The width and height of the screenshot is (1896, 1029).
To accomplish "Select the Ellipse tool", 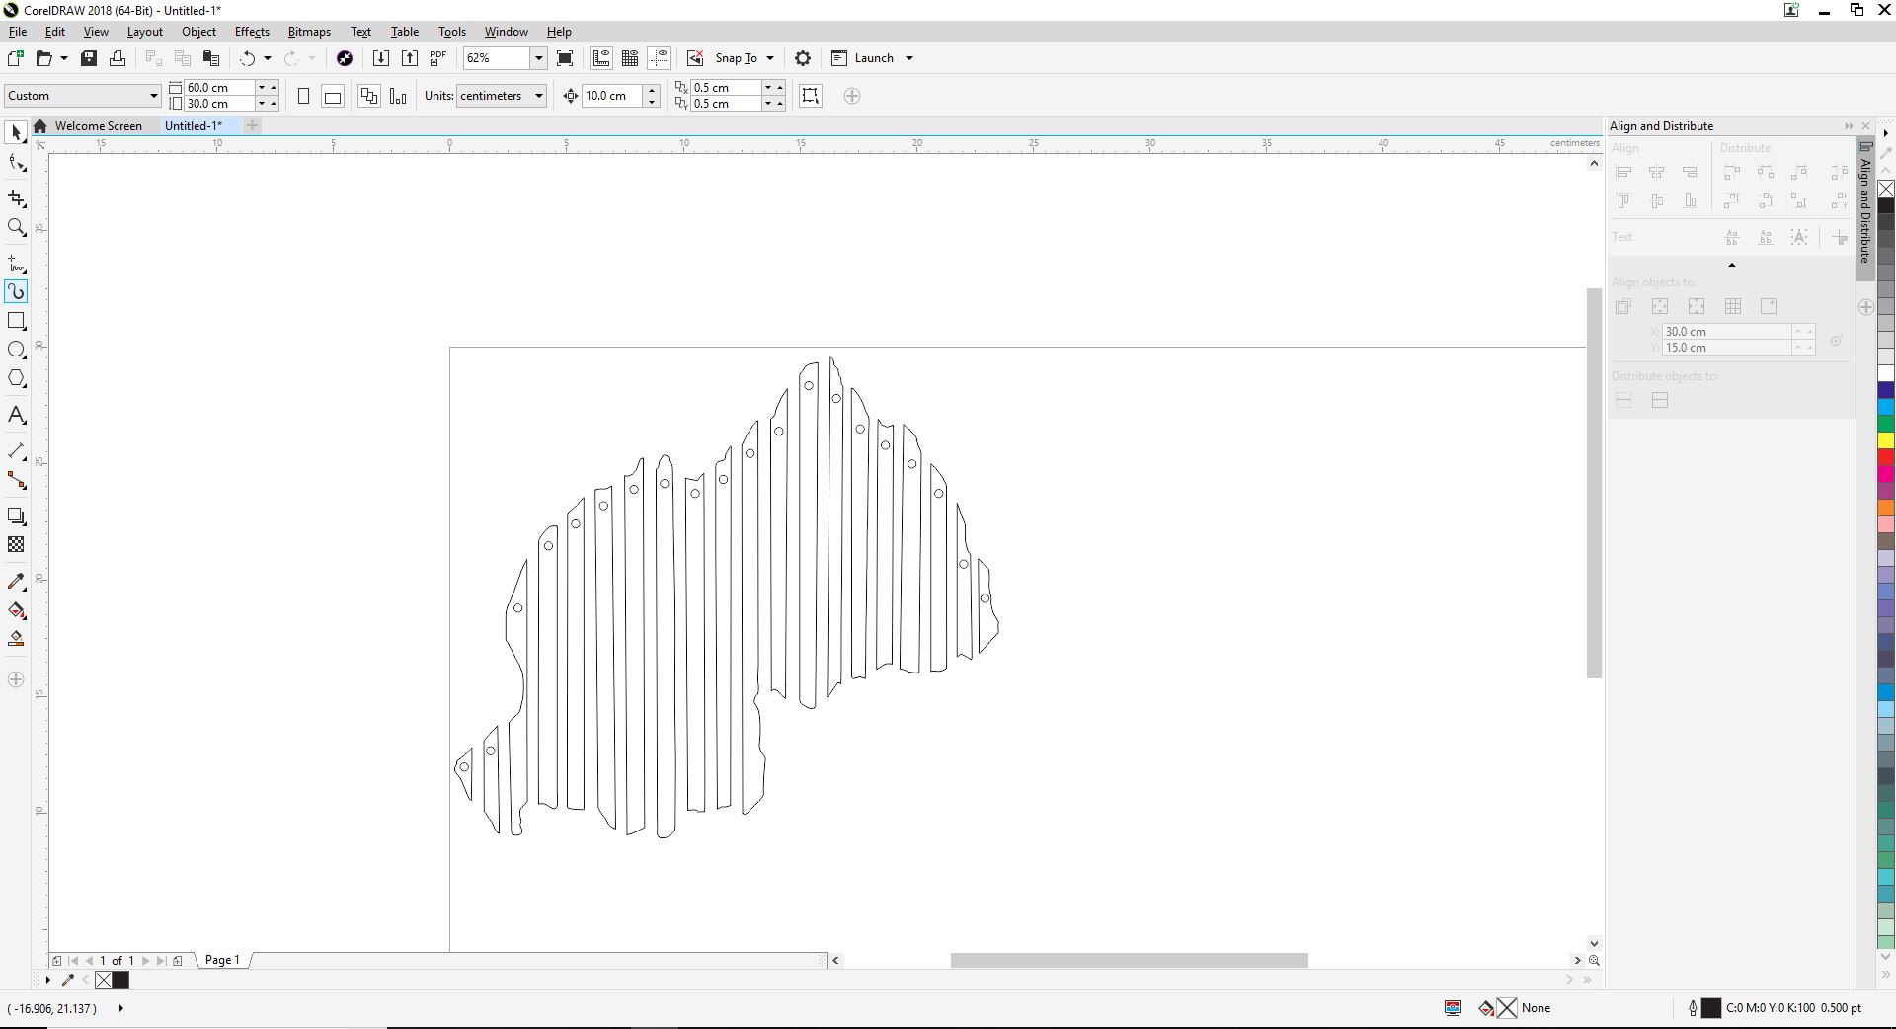I will pos(16,350).
